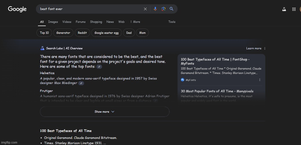Start voice search with microphone icon

coord(155,9)
